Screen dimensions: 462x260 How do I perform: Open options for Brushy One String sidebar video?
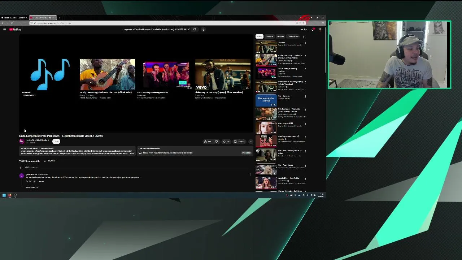point(305,56)
